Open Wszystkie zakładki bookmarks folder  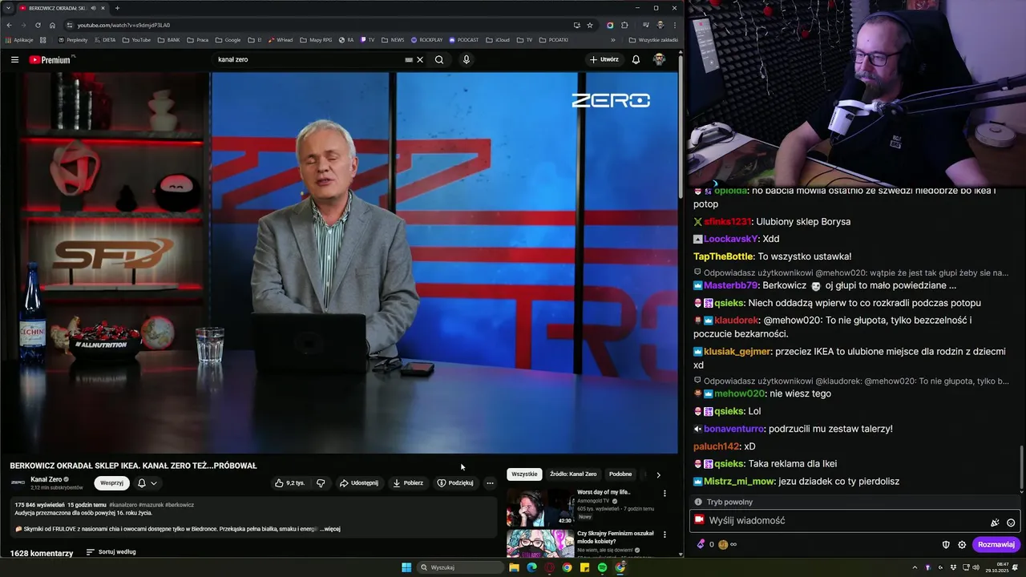tap(653, 40)
